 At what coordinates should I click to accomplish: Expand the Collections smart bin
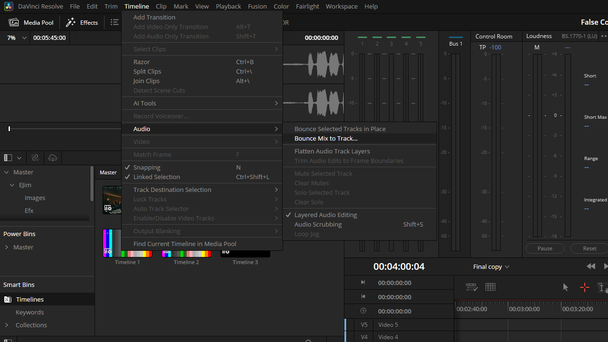coord(7,325)
